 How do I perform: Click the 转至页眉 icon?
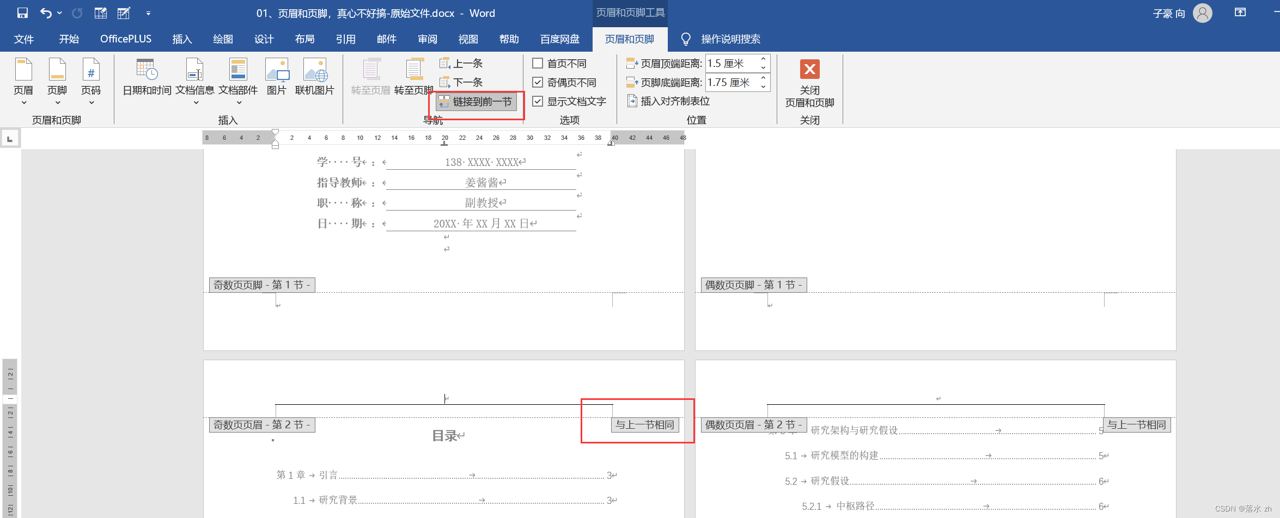click(x=371, y=70)
